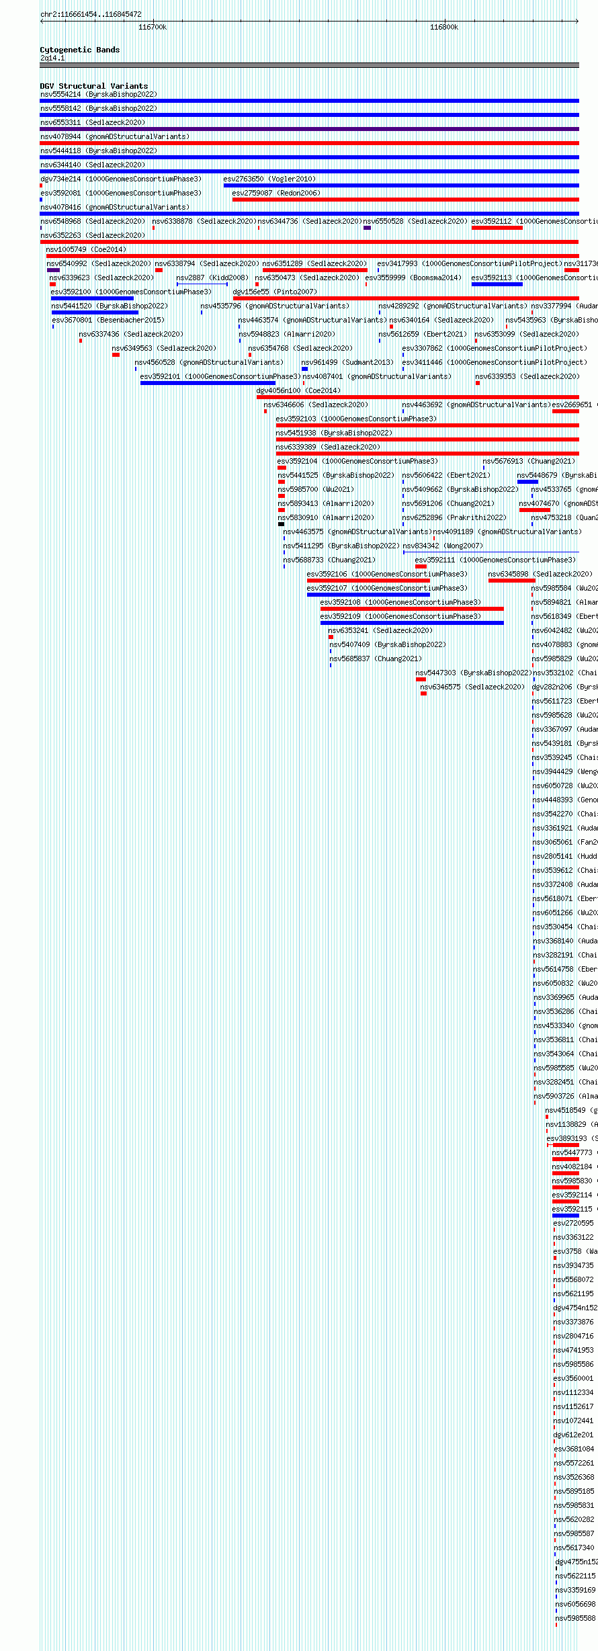Open variant nsv1005749 (Coe2014)
Image resolution: width=598 pixels, height=1651 pixels.
[86, 250]
